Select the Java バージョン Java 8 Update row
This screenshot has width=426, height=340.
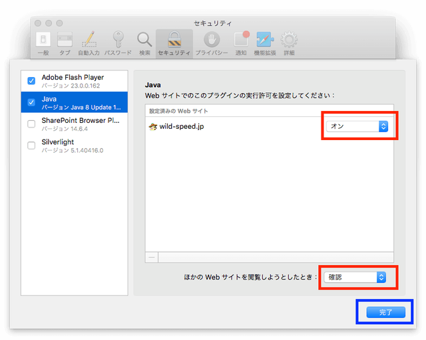(75, 102)
